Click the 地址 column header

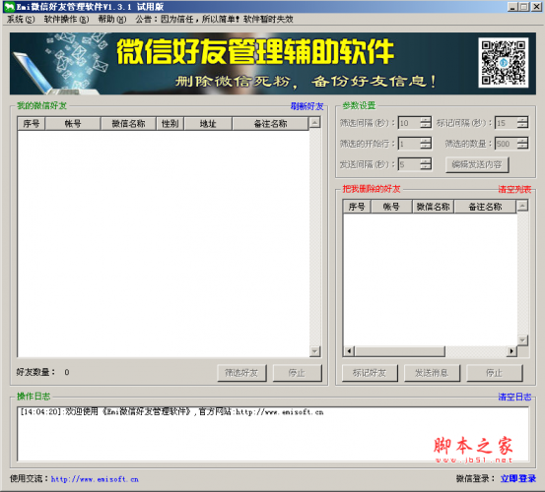[x=208, y=124]
